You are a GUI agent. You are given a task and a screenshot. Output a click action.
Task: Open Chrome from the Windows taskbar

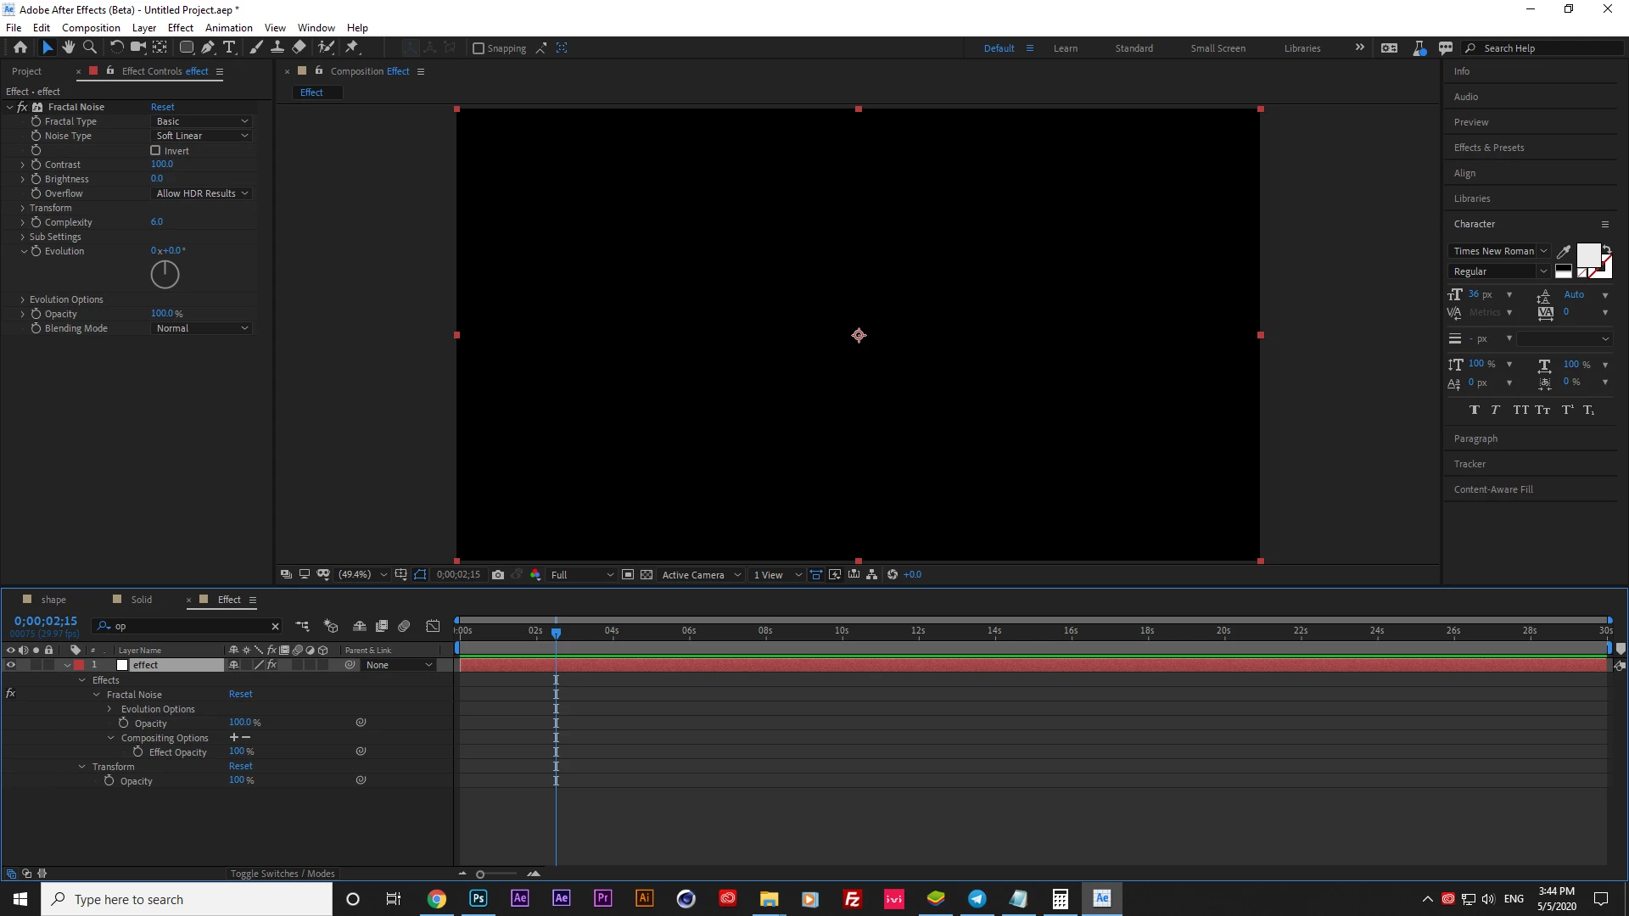point(436,899)
